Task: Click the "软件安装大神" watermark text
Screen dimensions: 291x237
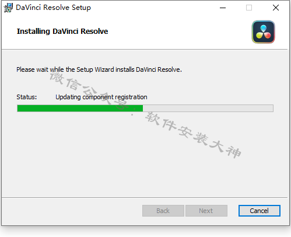Action: (193, 135)
